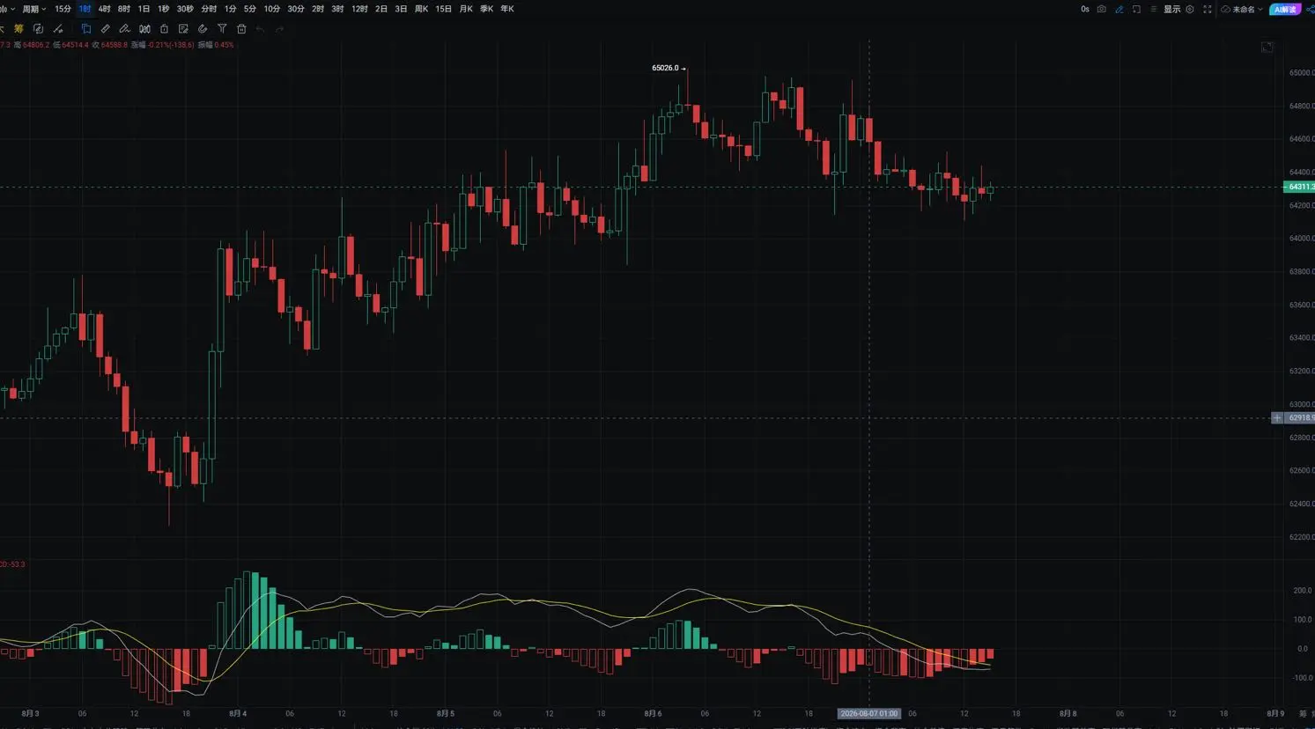Click the share icon next to AI解读
Viewport: 1315px width, 729px height.
tap(1309, 9)
